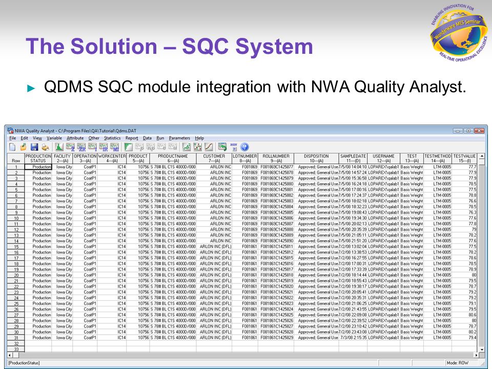Open the X-bar control chart icon
The image size is (492, 369).
click(x=70, y=147)
